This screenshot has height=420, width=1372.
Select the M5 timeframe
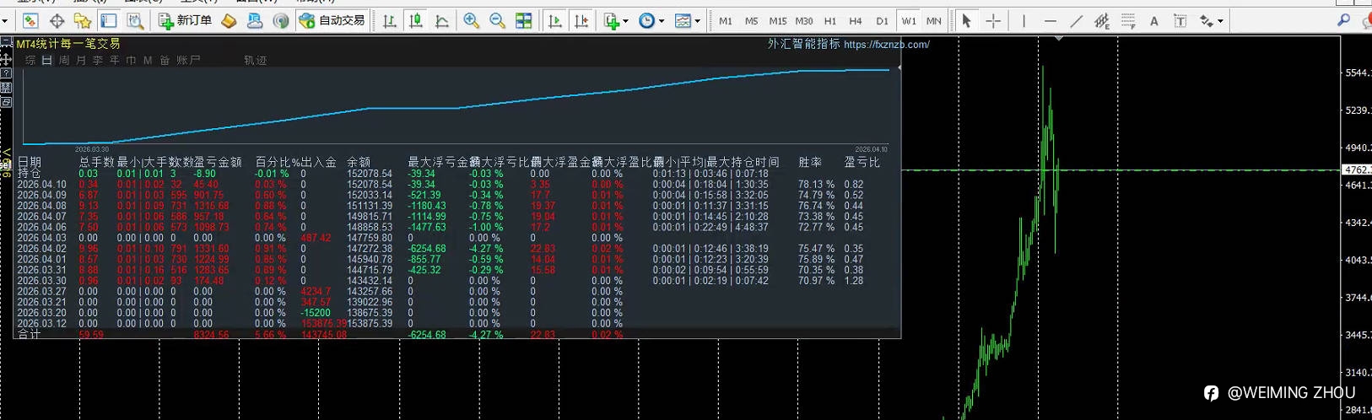point(752,21)
